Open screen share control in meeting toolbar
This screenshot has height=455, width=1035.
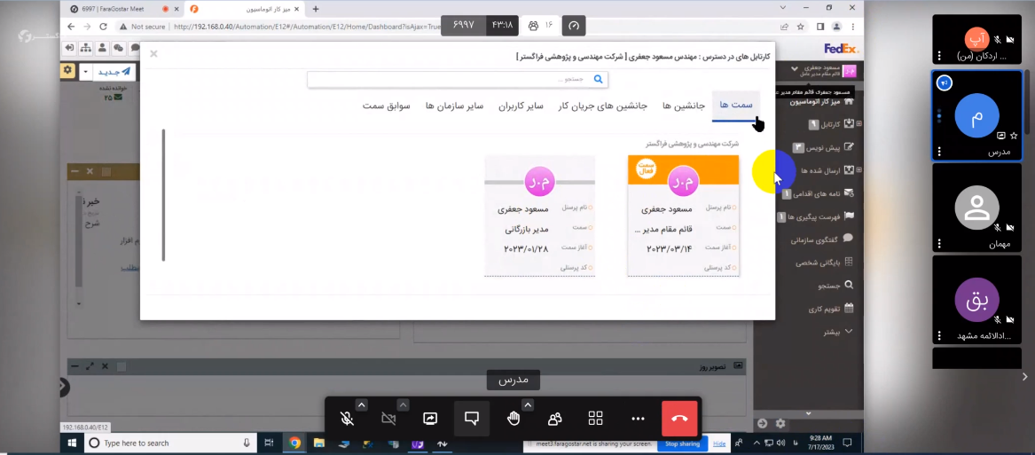[430, 418]
